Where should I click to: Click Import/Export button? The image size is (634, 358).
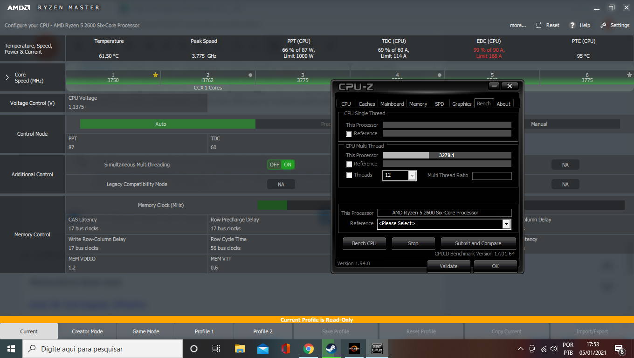[592, 331]
